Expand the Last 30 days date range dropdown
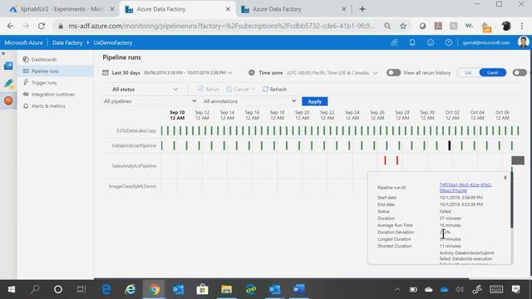The width and height of the screenshot is (532, 299). click(230, 73)
